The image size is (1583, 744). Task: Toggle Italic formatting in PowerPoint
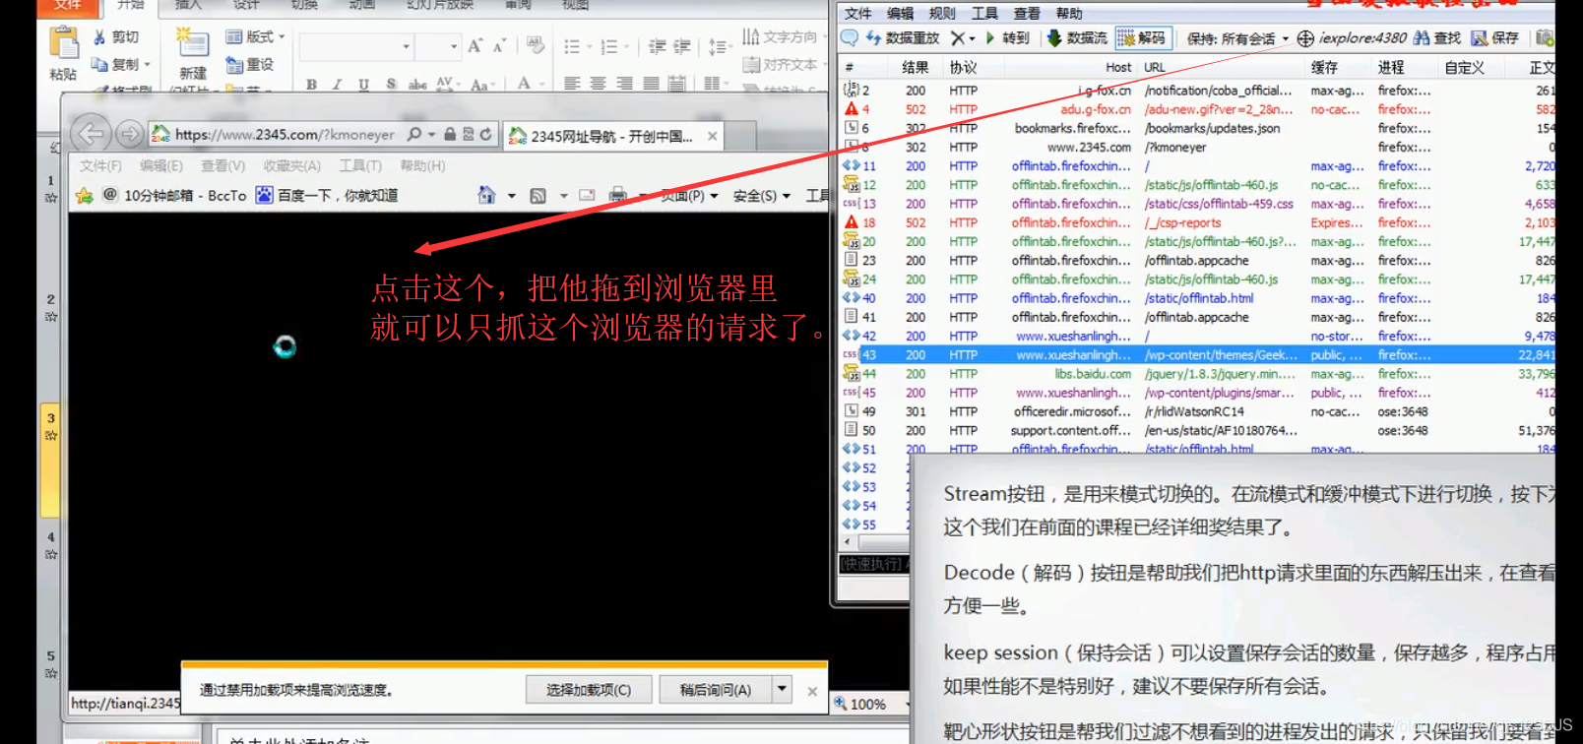[337, 85]
